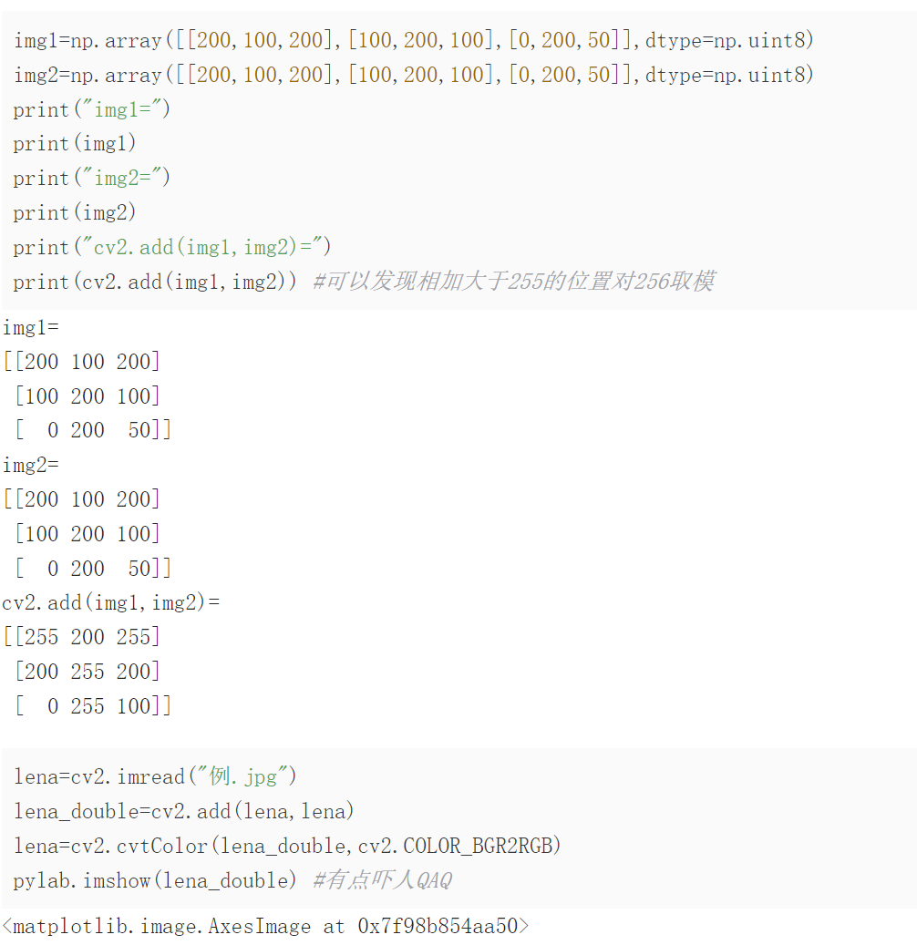Click the dtype=np.uint8 argument in img1 line
The height and width of the screenshot is (945, 917).
click(729, 41)
